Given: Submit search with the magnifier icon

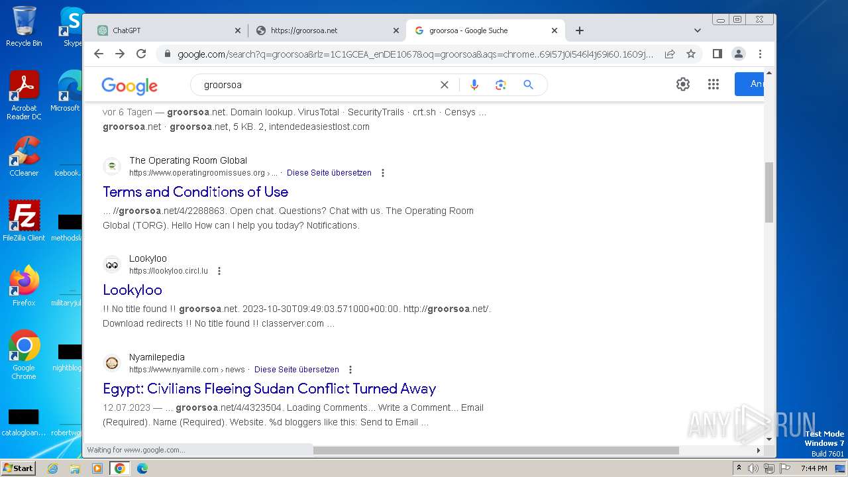Looking at the screenshot, I should click(528, 85).
